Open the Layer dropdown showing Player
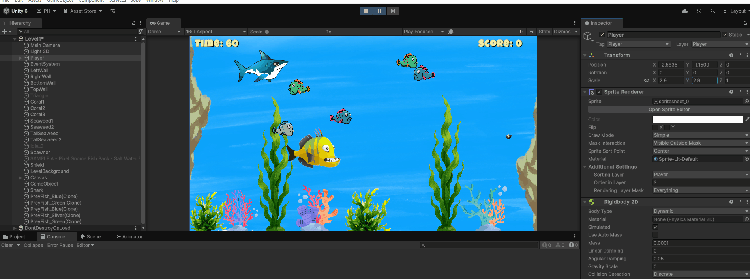This screenshot has height=279, width=750. point(720,44)
